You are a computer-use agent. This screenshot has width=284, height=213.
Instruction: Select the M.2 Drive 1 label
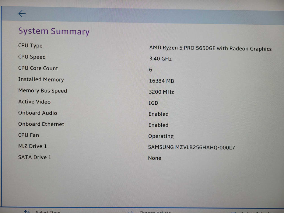pyautogui.click(x=33, y=146)
